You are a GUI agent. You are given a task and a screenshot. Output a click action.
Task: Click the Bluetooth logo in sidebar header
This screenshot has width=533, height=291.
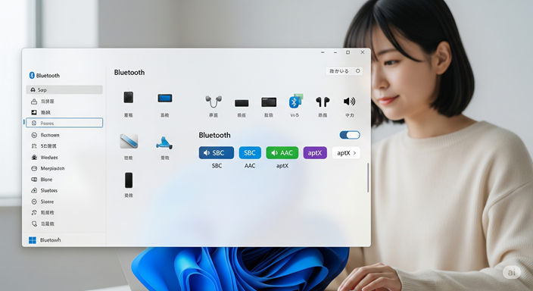[x=32, y=75]
